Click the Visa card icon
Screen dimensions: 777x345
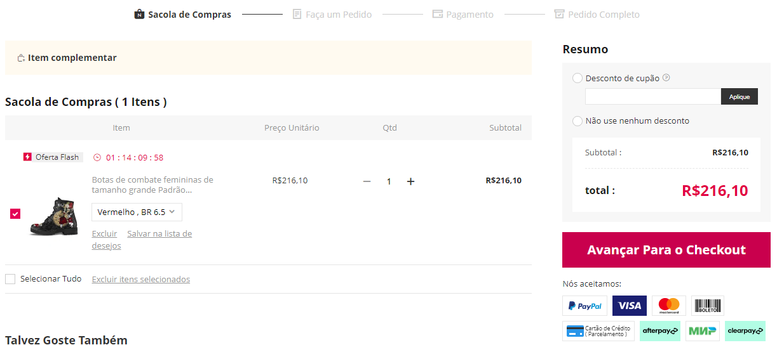pyautogui.click(x=630, y=306)
